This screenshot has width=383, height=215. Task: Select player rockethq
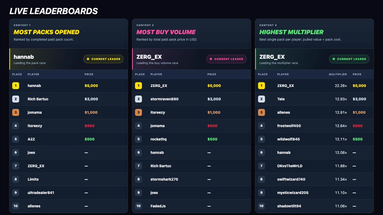click(159, 139)
